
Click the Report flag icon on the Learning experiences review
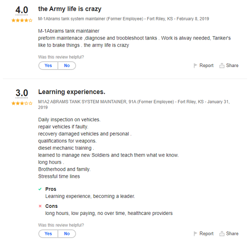tap(195, 234)
